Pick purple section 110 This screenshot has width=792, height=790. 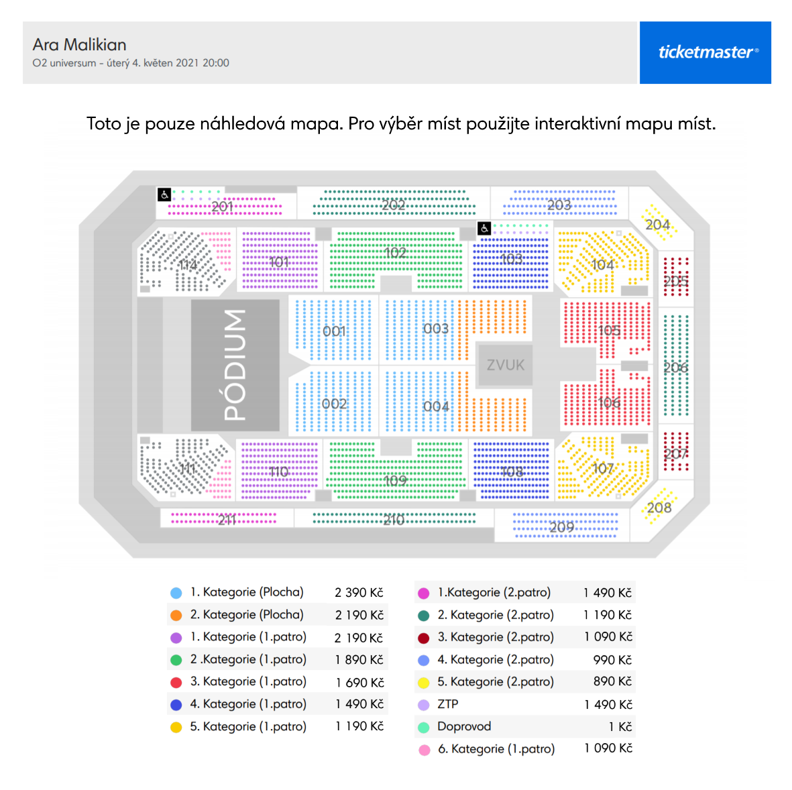(x=279, y=471)
